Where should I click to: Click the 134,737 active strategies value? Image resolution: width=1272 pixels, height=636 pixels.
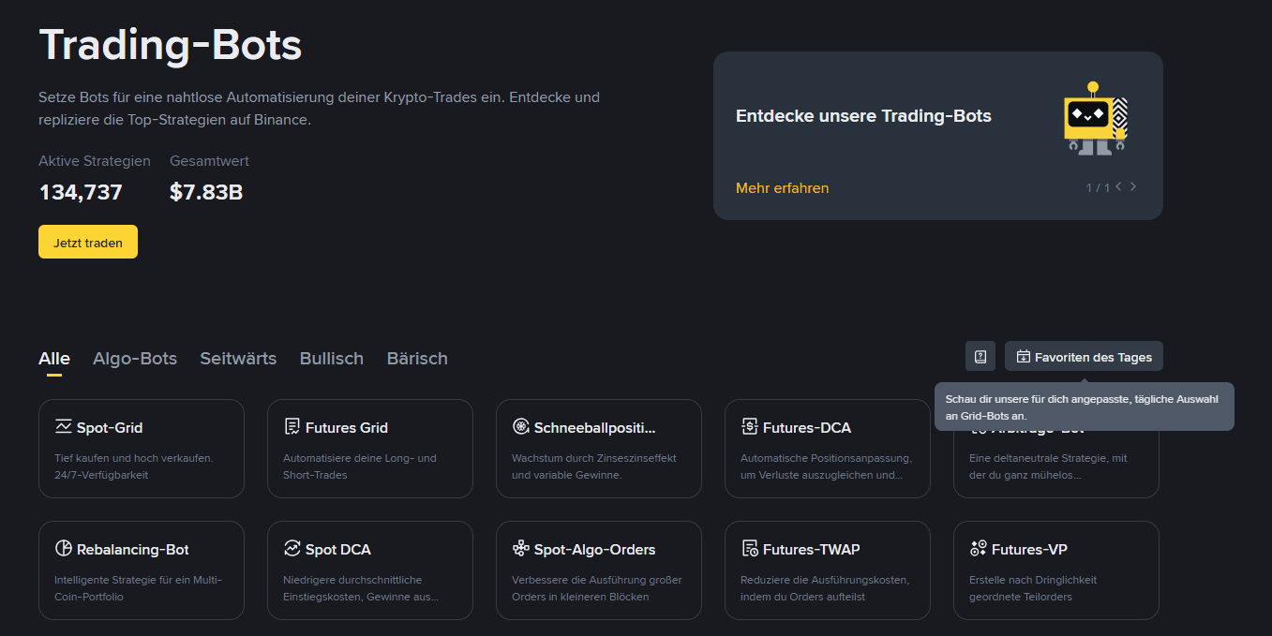(81, 193)
